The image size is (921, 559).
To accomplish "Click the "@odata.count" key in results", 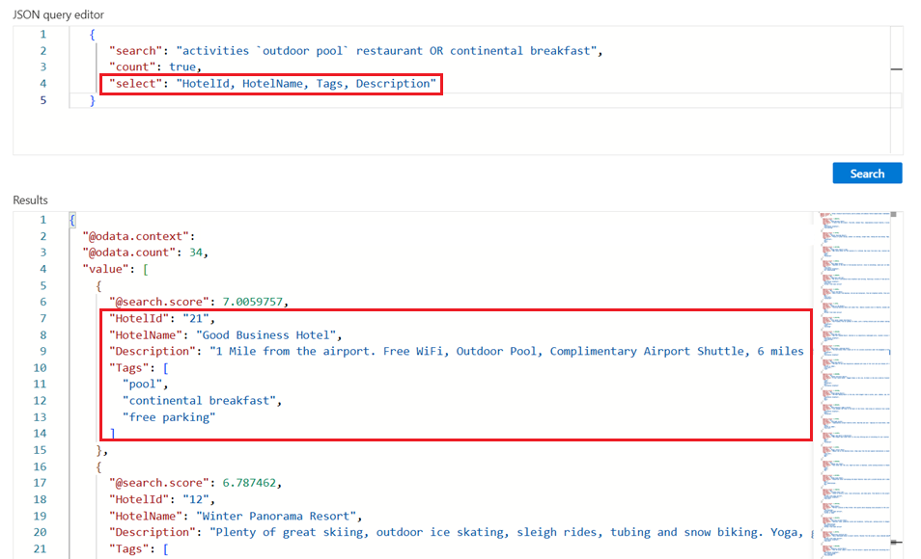I will click(128, 253).
